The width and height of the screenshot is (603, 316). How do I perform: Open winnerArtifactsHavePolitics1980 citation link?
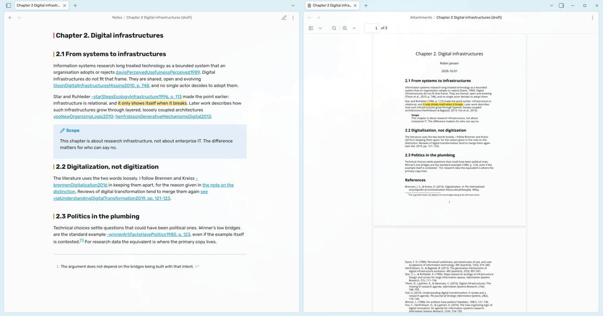[148, 235]
